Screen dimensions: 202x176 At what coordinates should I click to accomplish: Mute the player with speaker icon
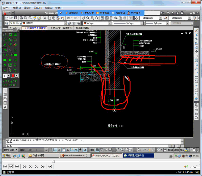[186, 166]
